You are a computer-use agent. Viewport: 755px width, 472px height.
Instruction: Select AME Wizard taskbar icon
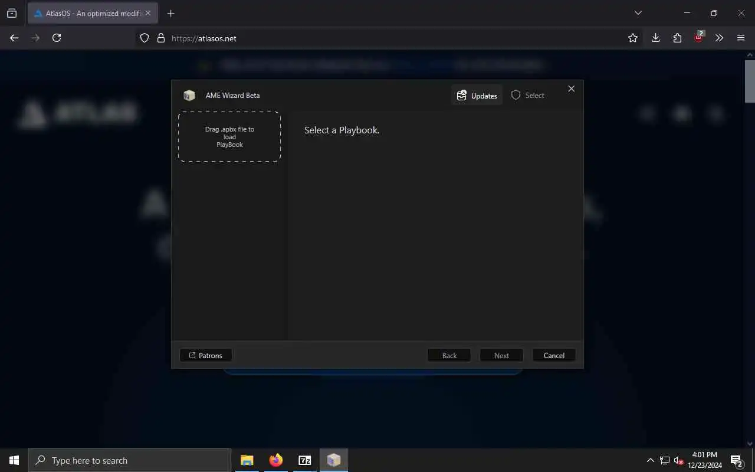pos(334,460)
